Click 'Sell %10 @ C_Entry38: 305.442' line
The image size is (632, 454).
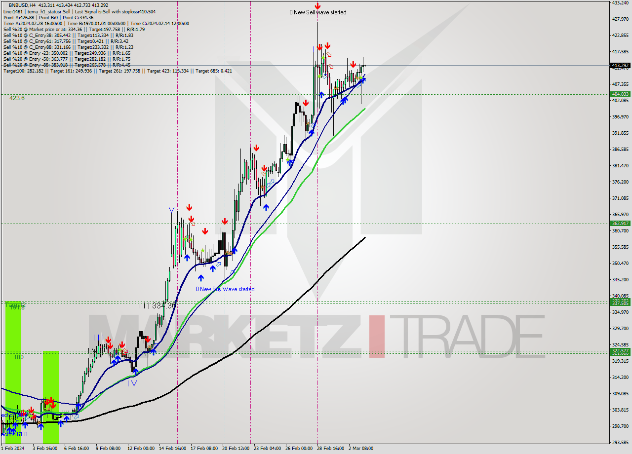(68, 35)
